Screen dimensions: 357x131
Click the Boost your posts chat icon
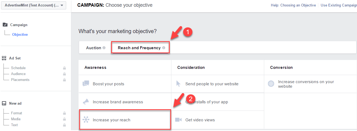tap(86, 83)
